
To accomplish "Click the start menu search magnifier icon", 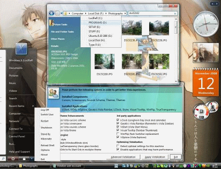I will [3, 158].
